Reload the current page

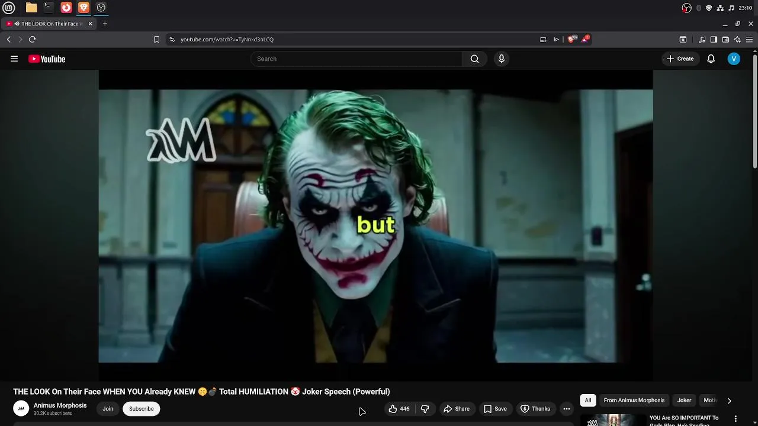[32, 39]
